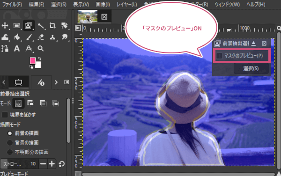Collapse 前景抽出選択 dialog with triangle
The width and height of the screenshot is (281, 176).
[x=253, y=44]
